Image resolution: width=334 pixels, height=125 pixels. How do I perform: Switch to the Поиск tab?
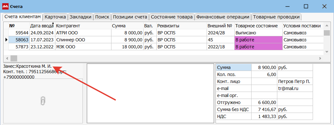[102, 17]
